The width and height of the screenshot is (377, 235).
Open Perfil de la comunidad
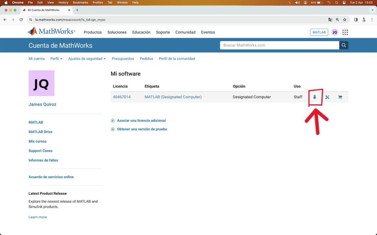pyautogui.click(x=177, y=58)
